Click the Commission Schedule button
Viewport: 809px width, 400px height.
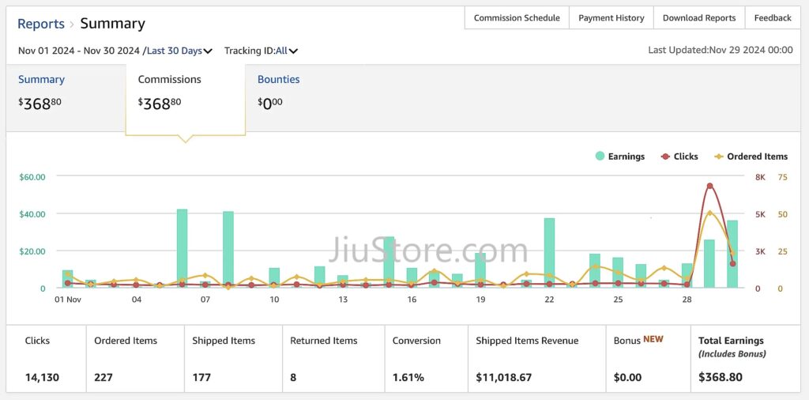(x=517, y=18)
